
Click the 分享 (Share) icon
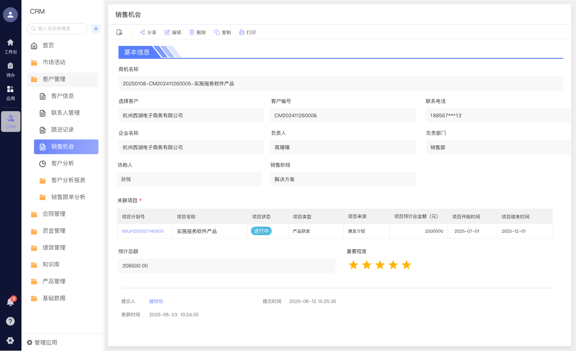point(142,32)
